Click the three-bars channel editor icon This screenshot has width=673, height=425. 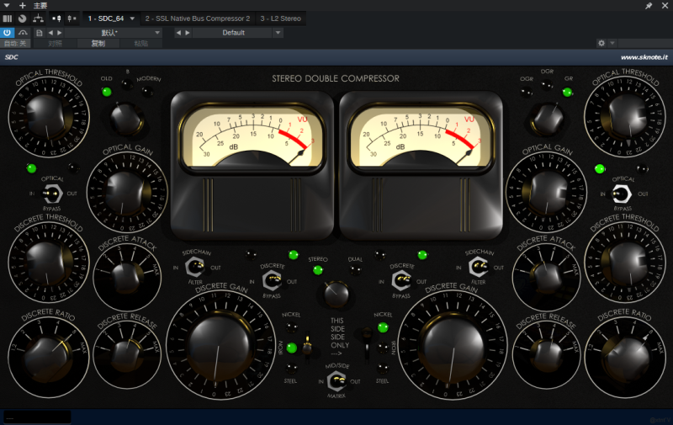[8, 19]
